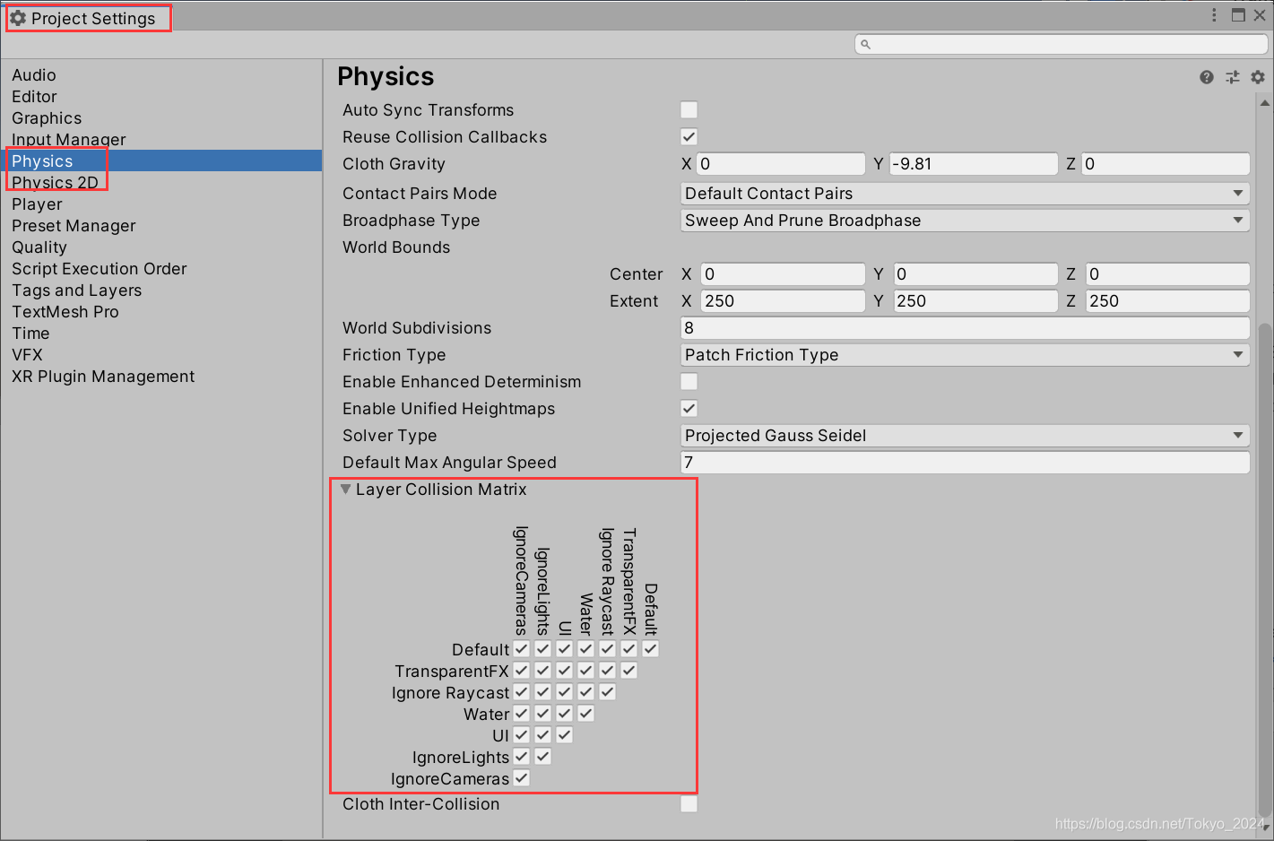Toggle Enable Unified Heightmaps checkbox
1274x841 pixels.
689,408
